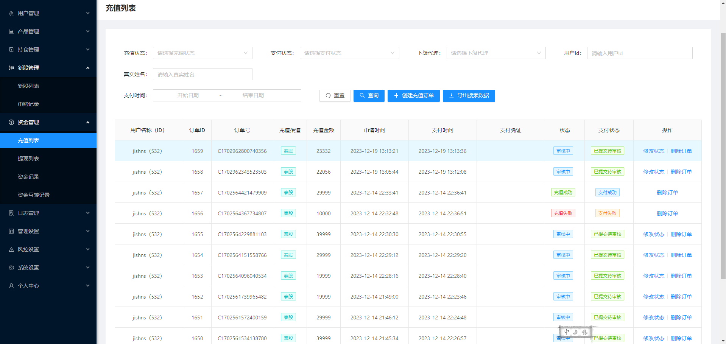726x344 pixels.
Task: Click the create recharge order button
Action: [x=413, y=96]
